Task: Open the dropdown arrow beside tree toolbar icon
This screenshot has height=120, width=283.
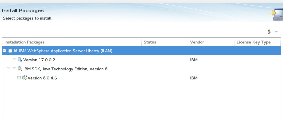Action: click(x=277, y=32)
